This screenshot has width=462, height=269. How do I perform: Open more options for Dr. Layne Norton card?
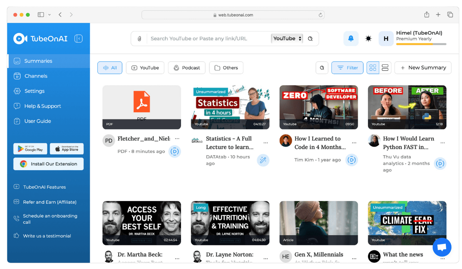(266, 259)
